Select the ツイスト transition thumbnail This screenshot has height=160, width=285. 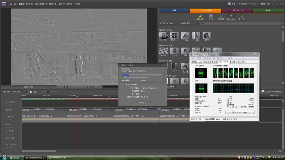click(x=174, y=51)
